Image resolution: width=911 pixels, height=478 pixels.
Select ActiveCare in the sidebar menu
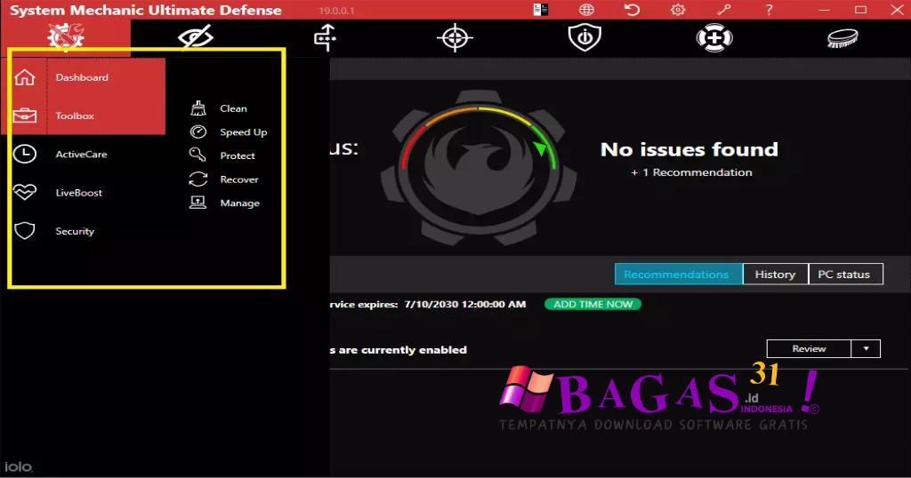(x=81, y=155)
